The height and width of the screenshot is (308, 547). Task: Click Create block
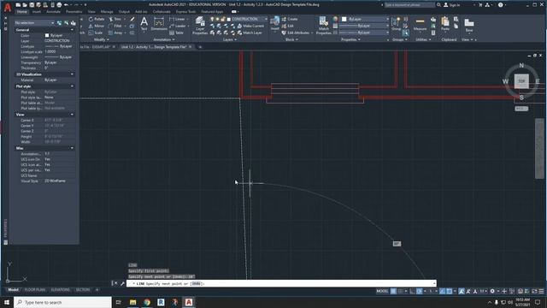[290, 19]
